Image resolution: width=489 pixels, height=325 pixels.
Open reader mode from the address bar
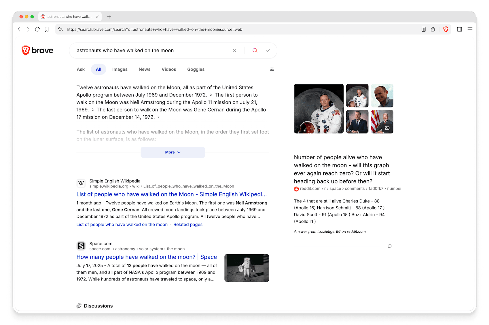[424, 29]
